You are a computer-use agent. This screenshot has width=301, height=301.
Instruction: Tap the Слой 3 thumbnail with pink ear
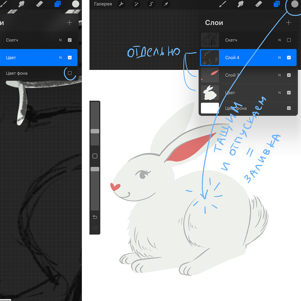[210, 75]
